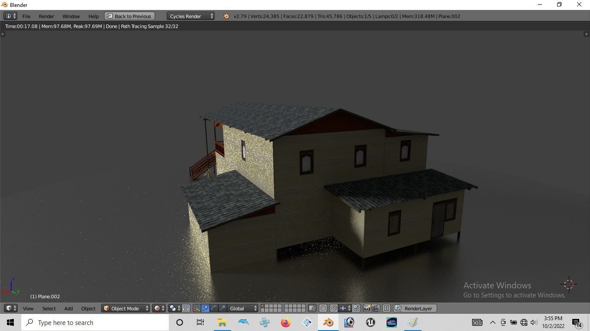Click the 3D cursor crosshair
Screen dimensions: 590x331
[x=569, y=284]
